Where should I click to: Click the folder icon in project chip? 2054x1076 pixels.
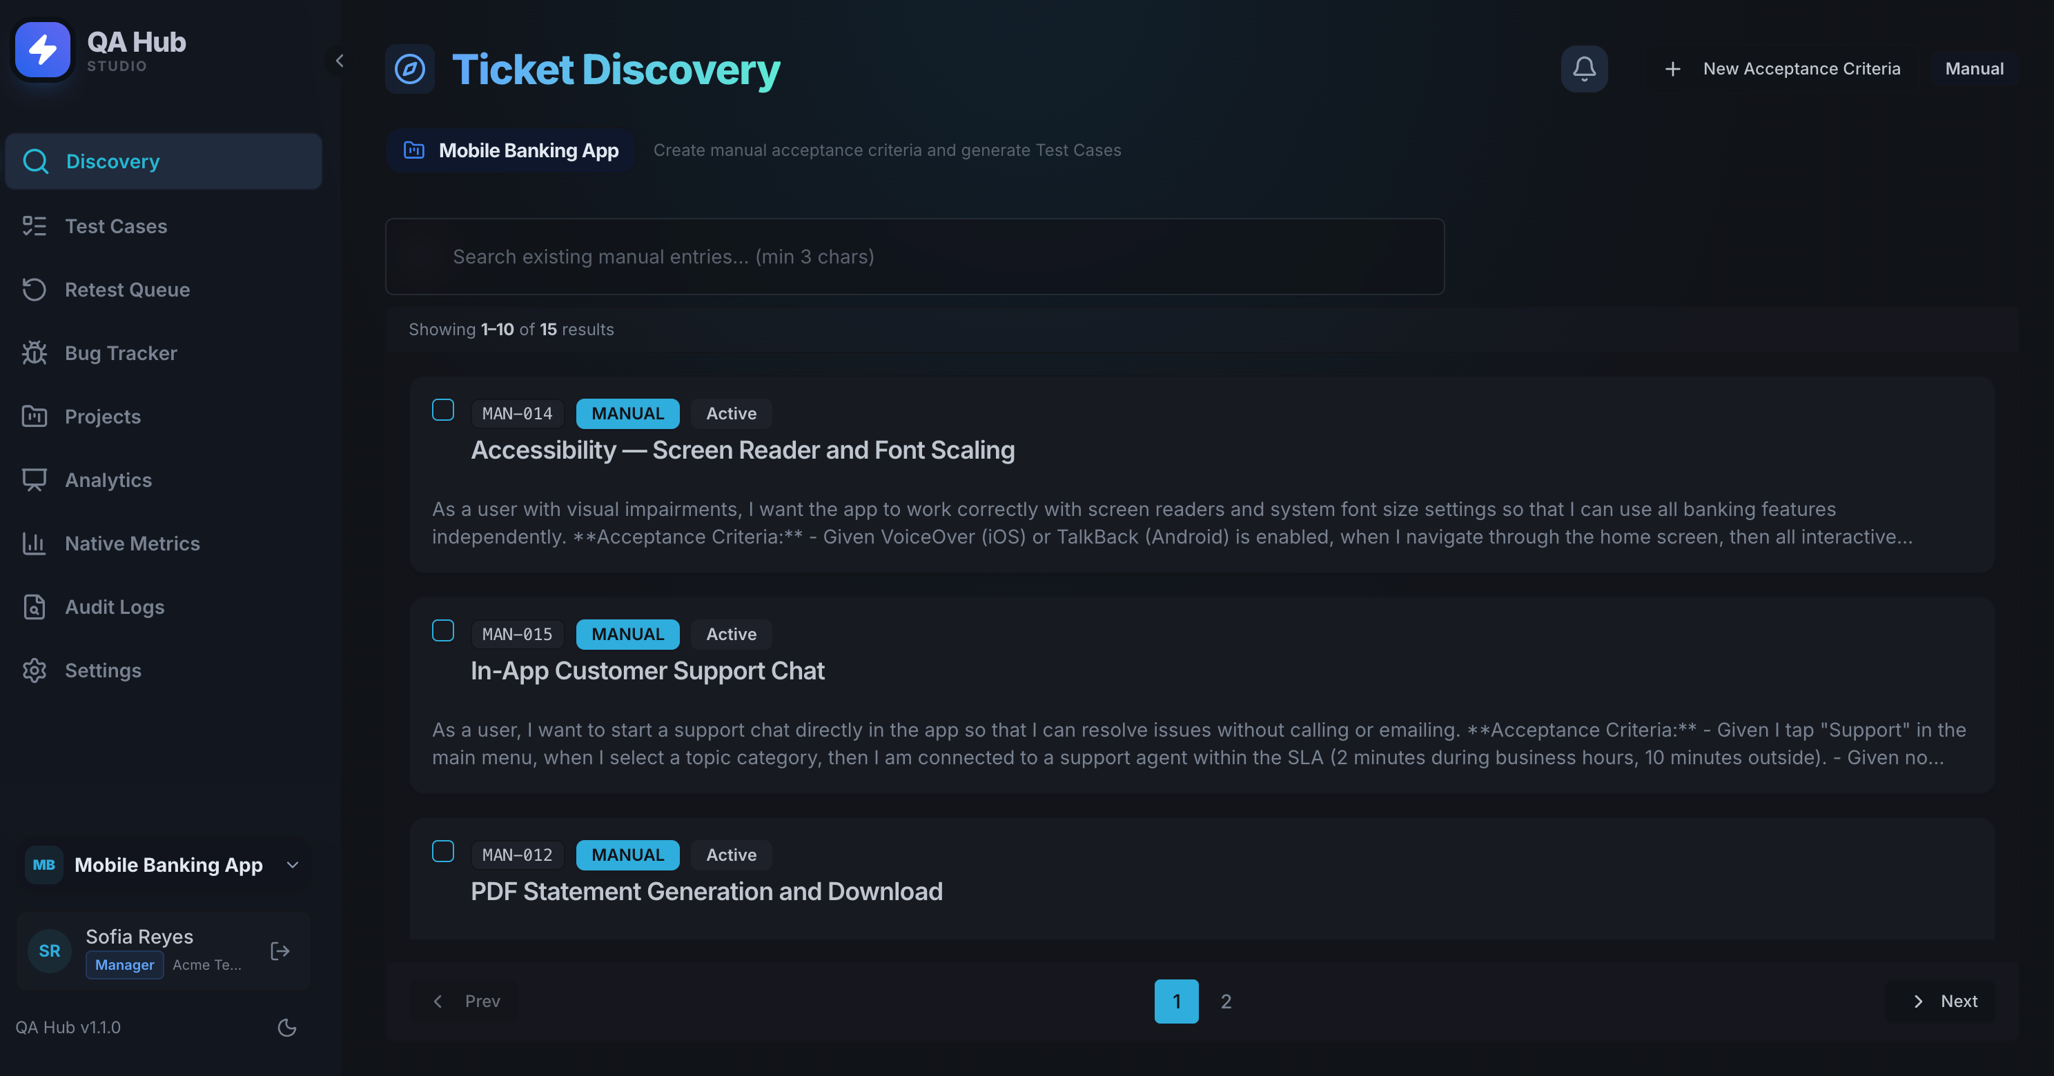[x=414, y=150]
